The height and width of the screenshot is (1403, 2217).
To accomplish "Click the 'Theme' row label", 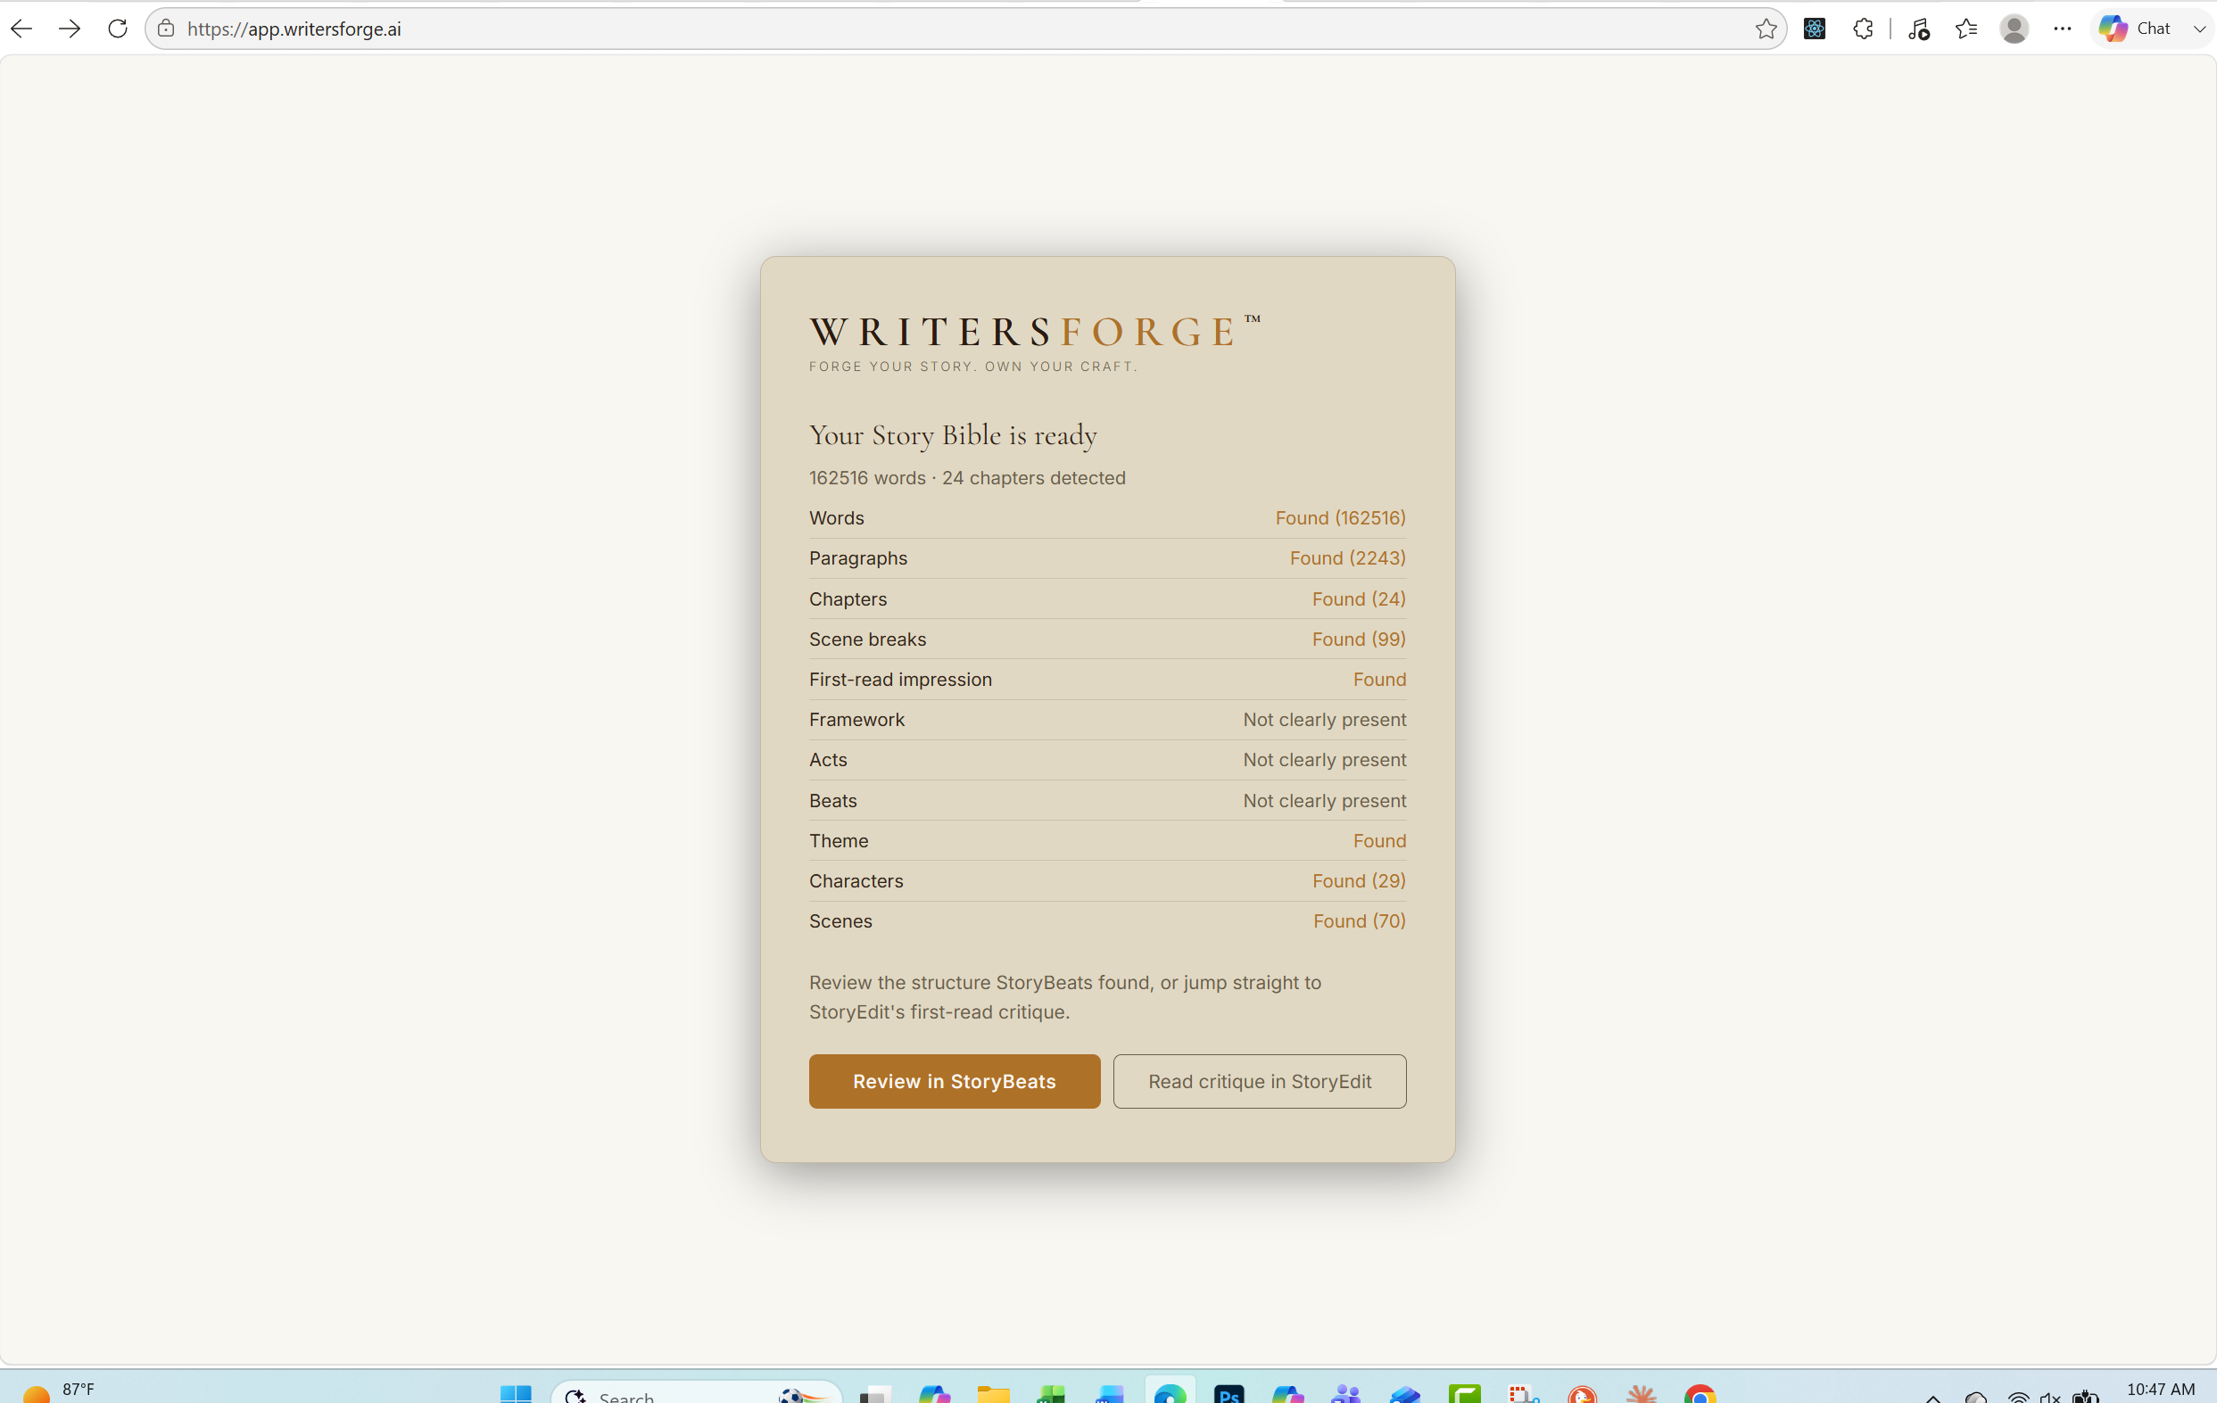I will pos(839,840).
